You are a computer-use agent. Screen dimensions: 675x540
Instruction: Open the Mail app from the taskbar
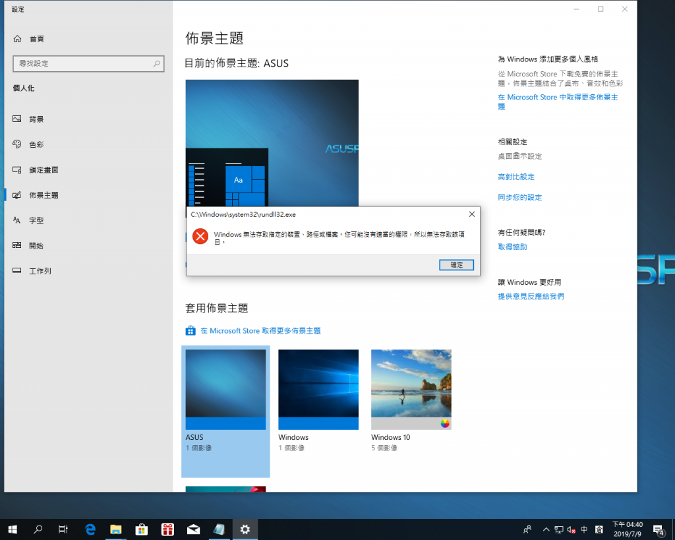[x=193, y=529]
